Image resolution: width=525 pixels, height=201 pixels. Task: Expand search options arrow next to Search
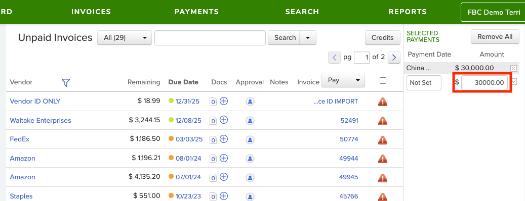click(x=308, y=38)
